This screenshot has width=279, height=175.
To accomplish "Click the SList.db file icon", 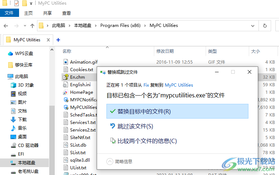I will click(66, 145).
